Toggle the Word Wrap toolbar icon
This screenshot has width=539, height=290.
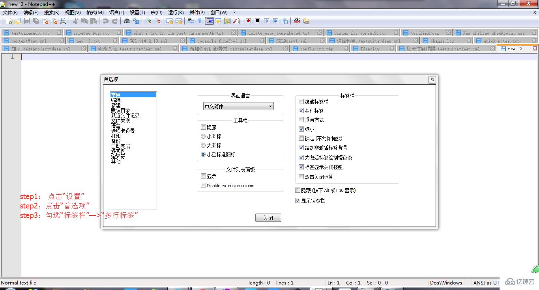coord(191,21)
